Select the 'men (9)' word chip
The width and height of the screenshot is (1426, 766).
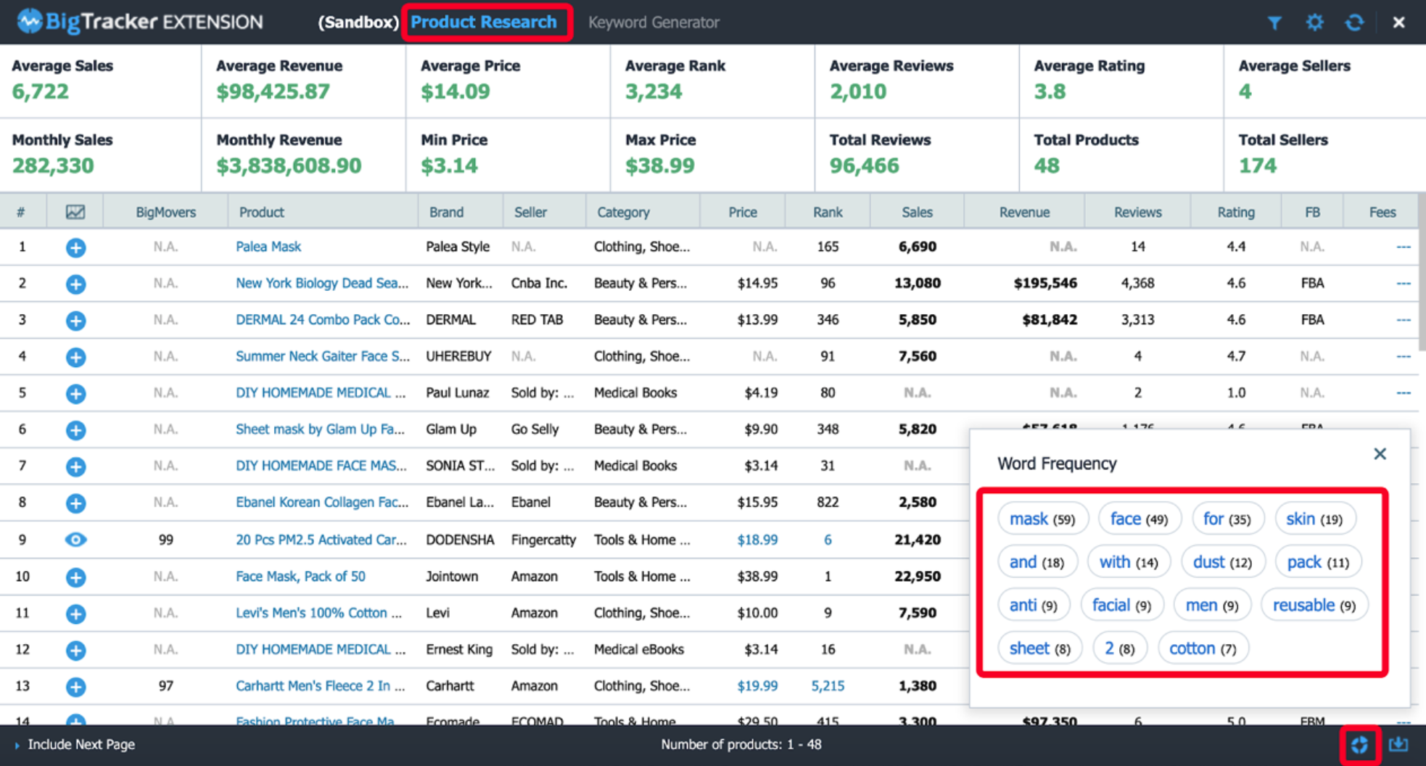click(x=1212, y=605)
